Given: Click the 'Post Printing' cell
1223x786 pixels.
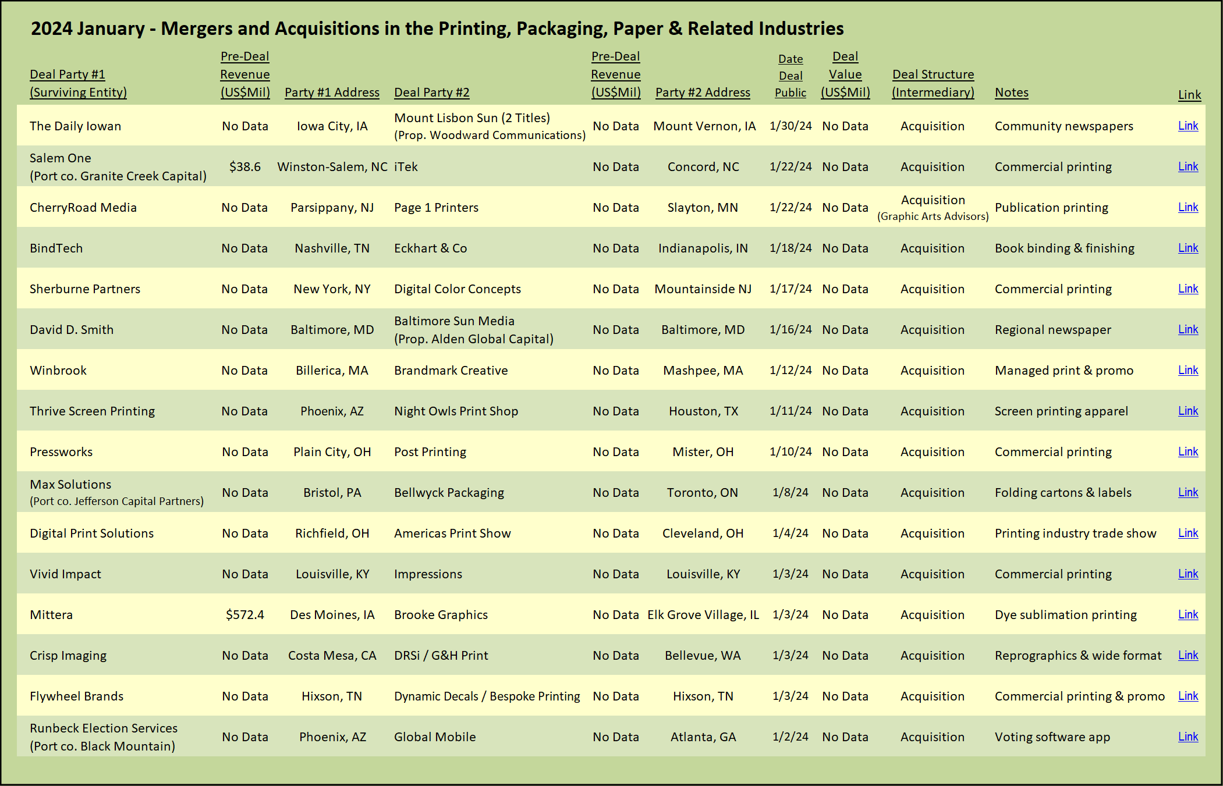Looking at the screenshot, I should point(430,452).
